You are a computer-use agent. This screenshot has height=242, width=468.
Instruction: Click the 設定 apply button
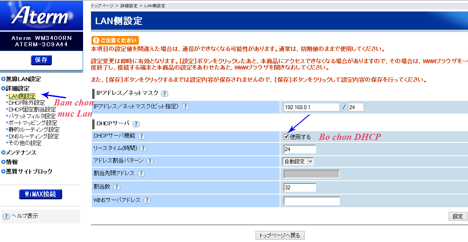coord(458,217)
